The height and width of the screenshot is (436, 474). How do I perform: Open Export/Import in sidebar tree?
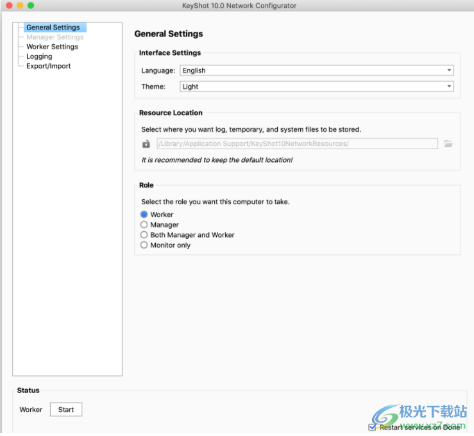pyautogui.click(x=48, y=66)
